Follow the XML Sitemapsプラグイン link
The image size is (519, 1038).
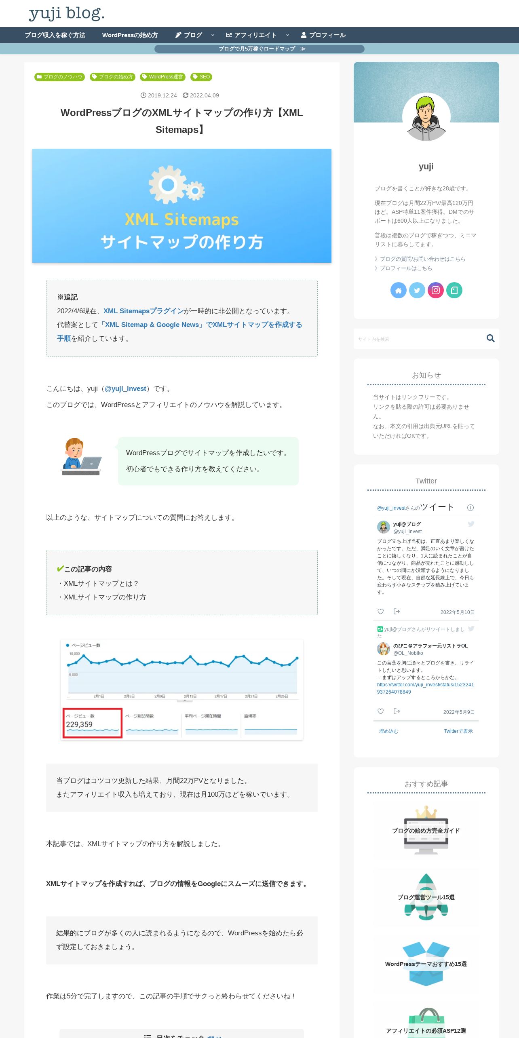coord(143,311)
